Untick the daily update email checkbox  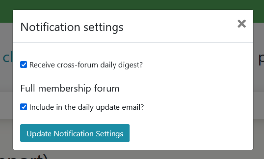pyautogui.click(x=24, y=107)
